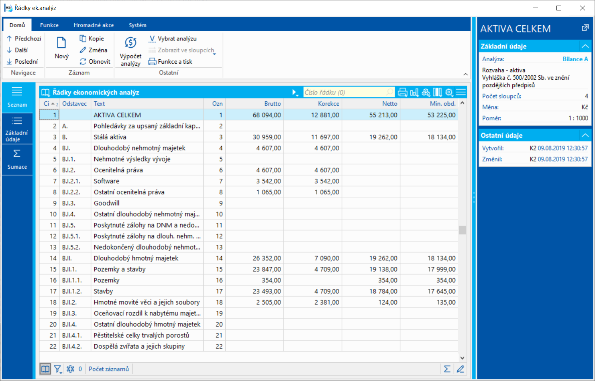Viewport: 595px width, 381px height.
Task: Open the columns layout icon
Action: click(x=437, y=93)
